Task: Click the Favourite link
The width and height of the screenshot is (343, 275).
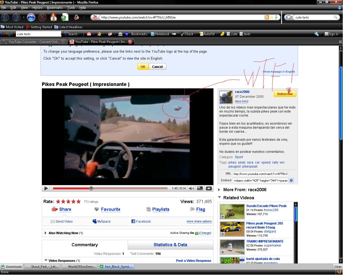Action: (x=110, y=209)
